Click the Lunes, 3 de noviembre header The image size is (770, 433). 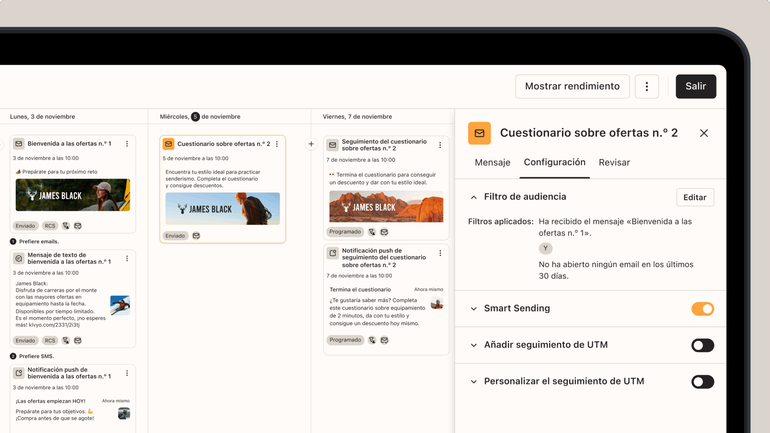(x=42, y=117)
